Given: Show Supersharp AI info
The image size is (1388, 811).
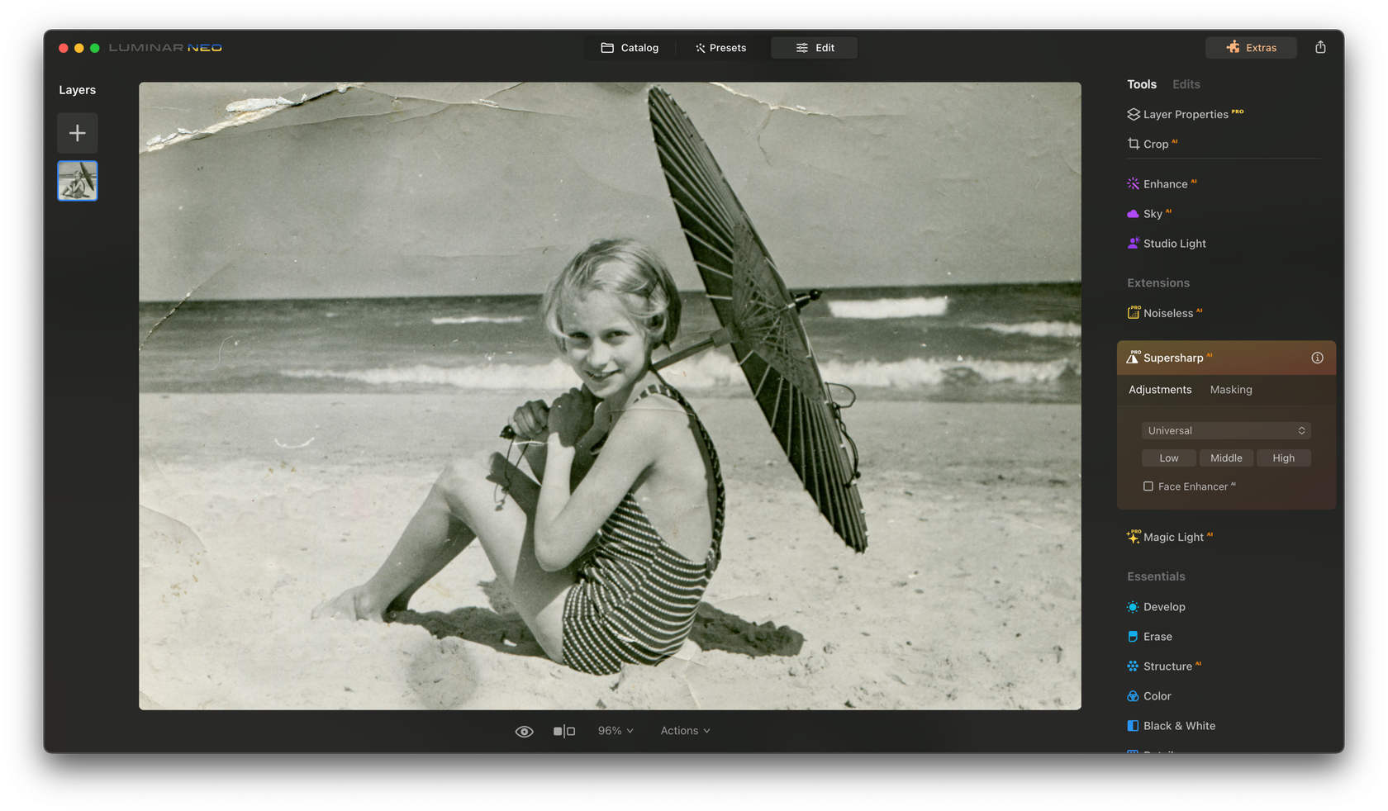Looking at the screenshot, I should pyautogui.click(x=1317, y=358).
